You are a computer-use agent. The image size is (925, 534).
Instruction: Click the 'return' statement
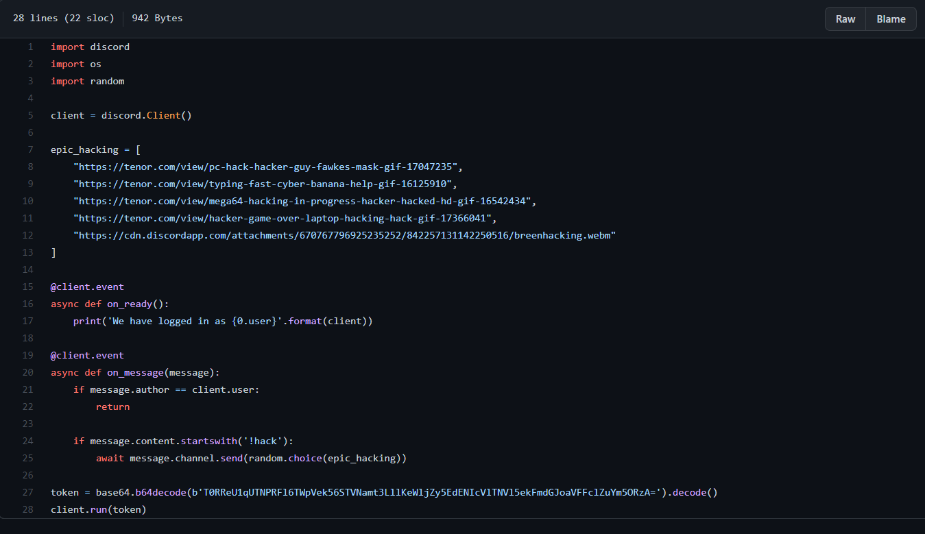(112, 406)
